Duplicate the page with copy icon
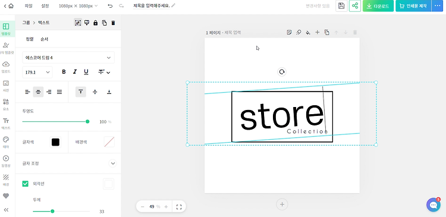Image resolution: width=446 pixels, height=217 pixels. tap(327, 33)
